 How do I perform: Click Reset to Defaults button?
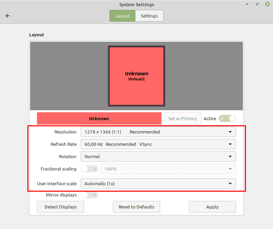point(136,207)
